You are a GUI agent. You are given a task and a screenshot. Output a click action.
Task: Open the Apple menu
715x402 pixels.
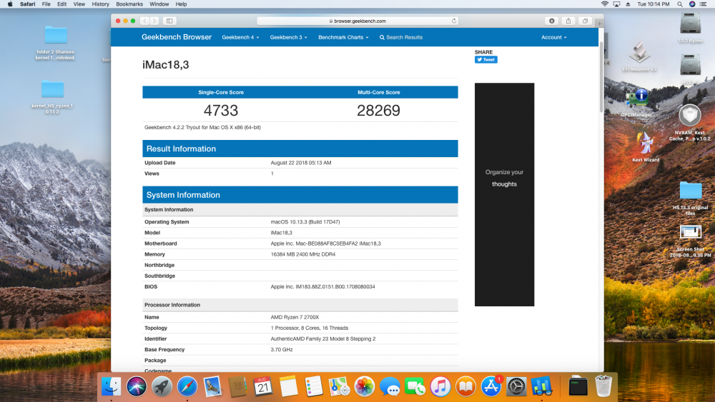click(10, 4)
